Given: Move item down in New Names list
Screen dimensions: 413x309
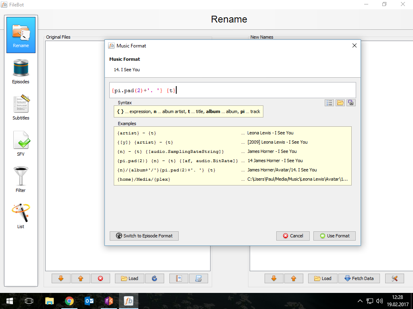Looking at the screenshot, I should click(x=274, y=278).
